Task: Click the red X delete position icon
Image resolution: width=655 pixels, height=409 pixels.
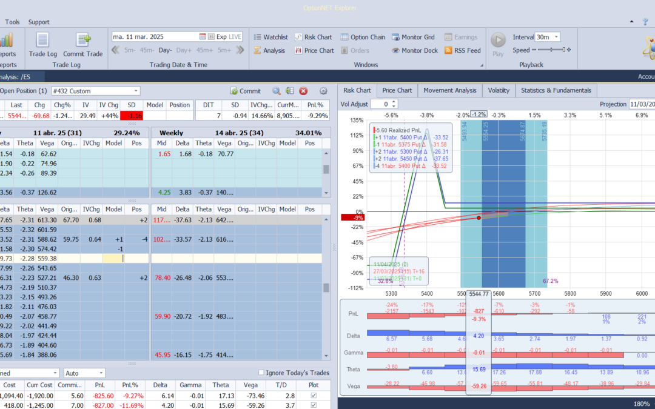Action: (x=303, y=91)
